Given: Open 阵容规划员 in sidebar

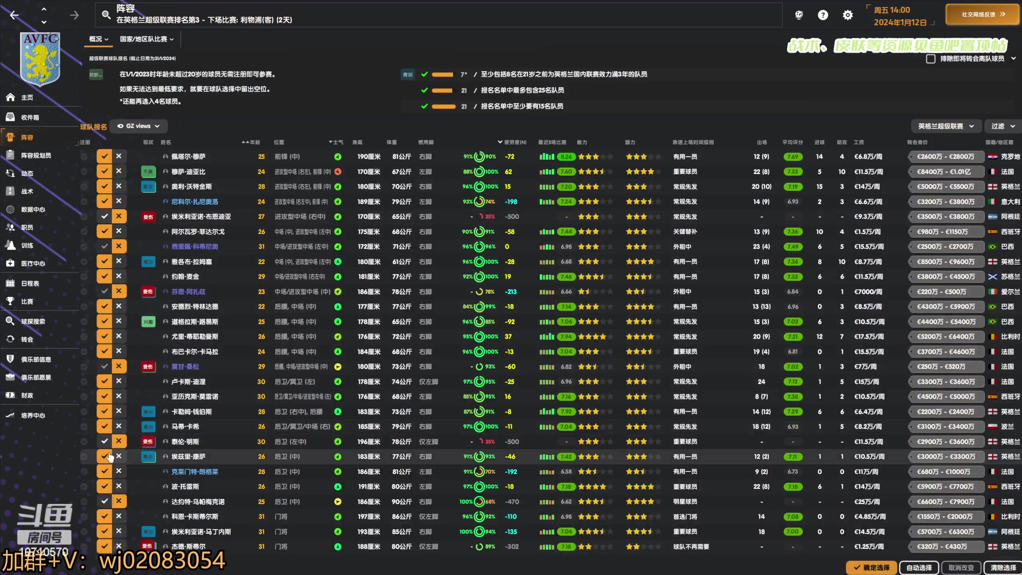Looking at the screenshot, I should pyautogui.click(x=36, y=155).
